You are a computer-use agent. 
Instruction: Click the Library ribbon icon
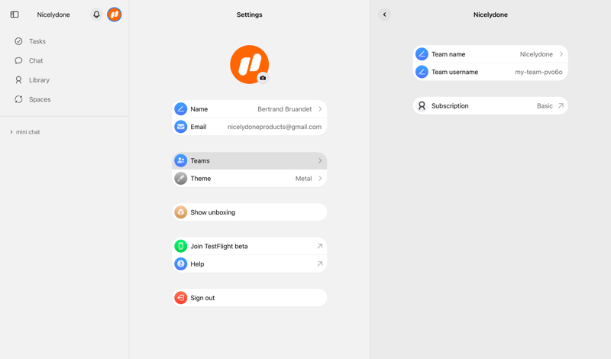18,80
